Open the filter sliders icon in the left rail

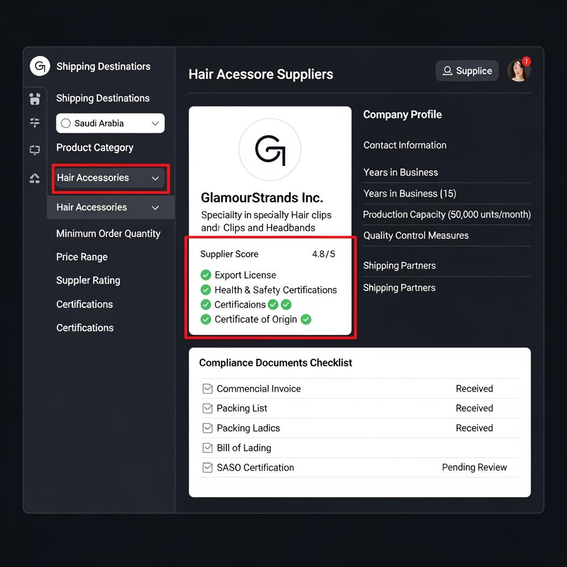click(x=35, y=123)
